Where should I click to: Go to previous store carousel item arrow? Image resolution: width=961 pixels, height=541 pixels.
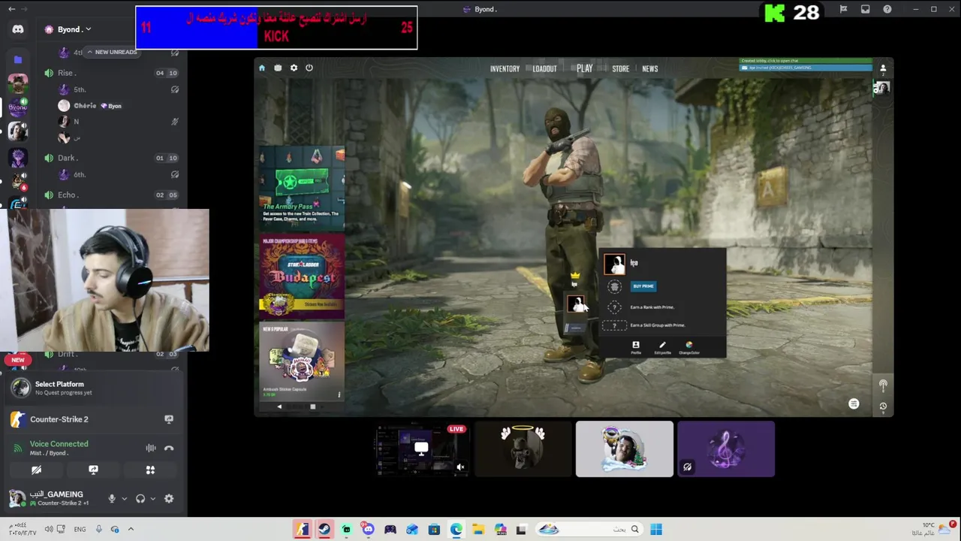point(279,407)
